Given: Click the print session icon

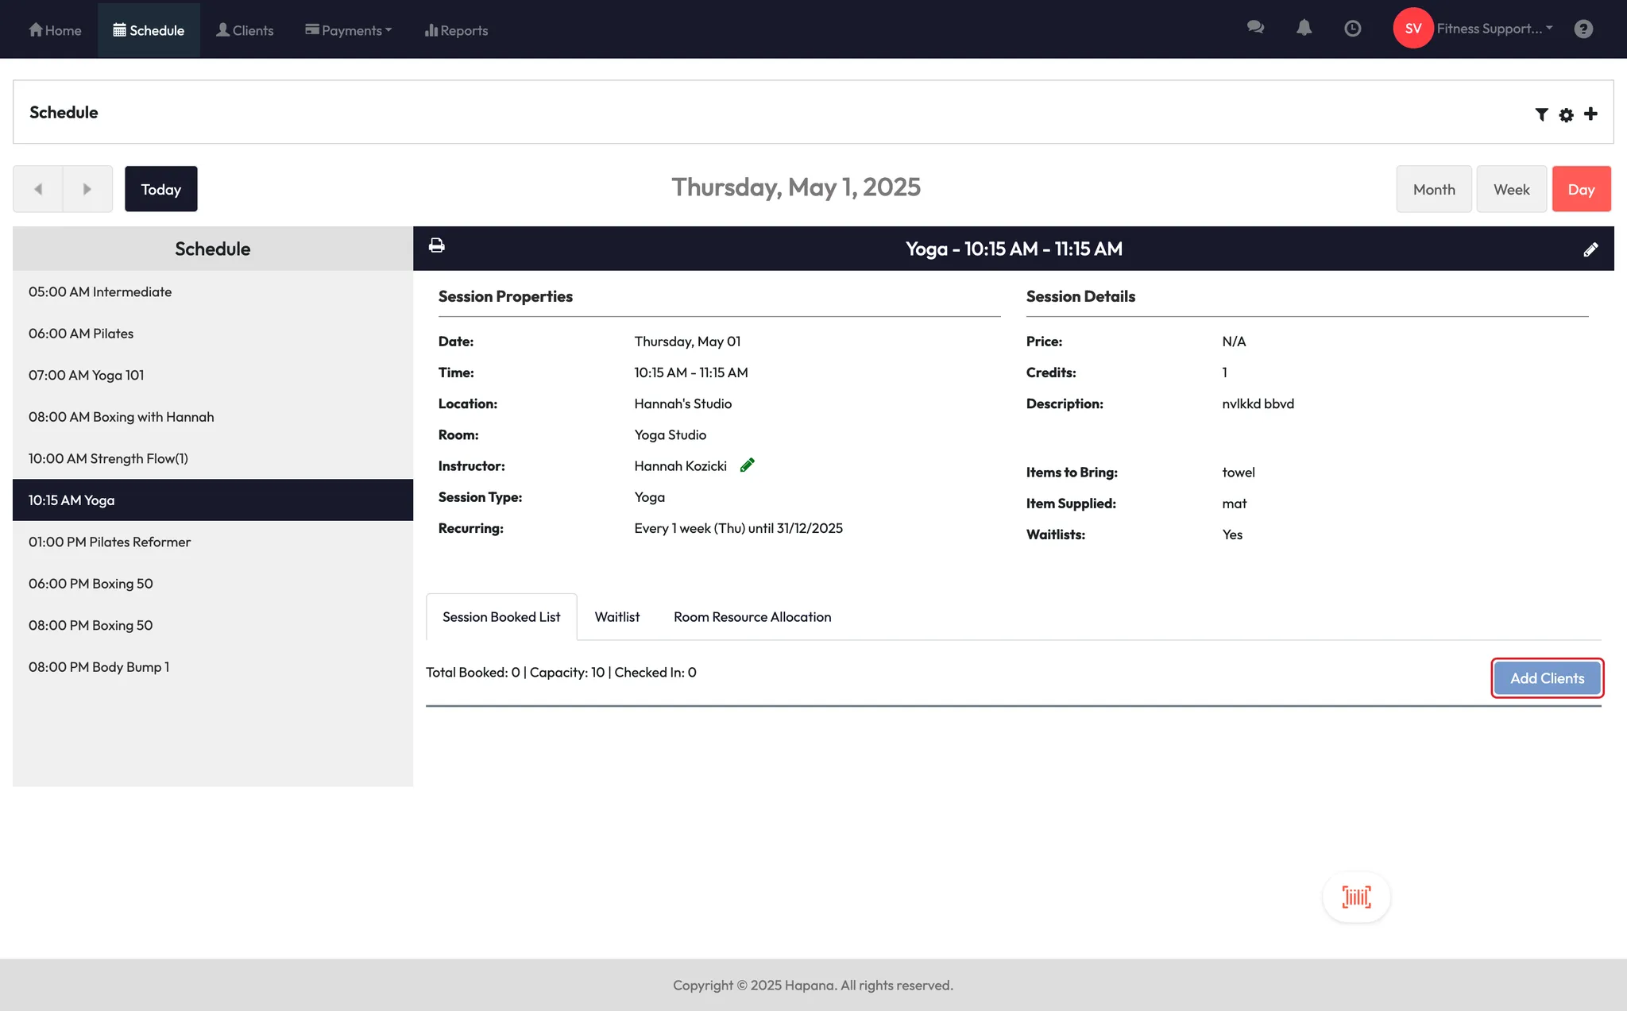Looking at the screenshot, I should point(436,245).
